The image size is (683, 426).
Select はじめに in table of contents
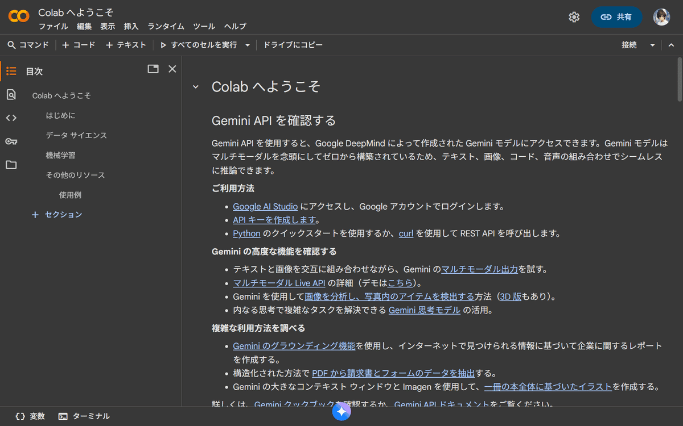click(x=60, y=115)
